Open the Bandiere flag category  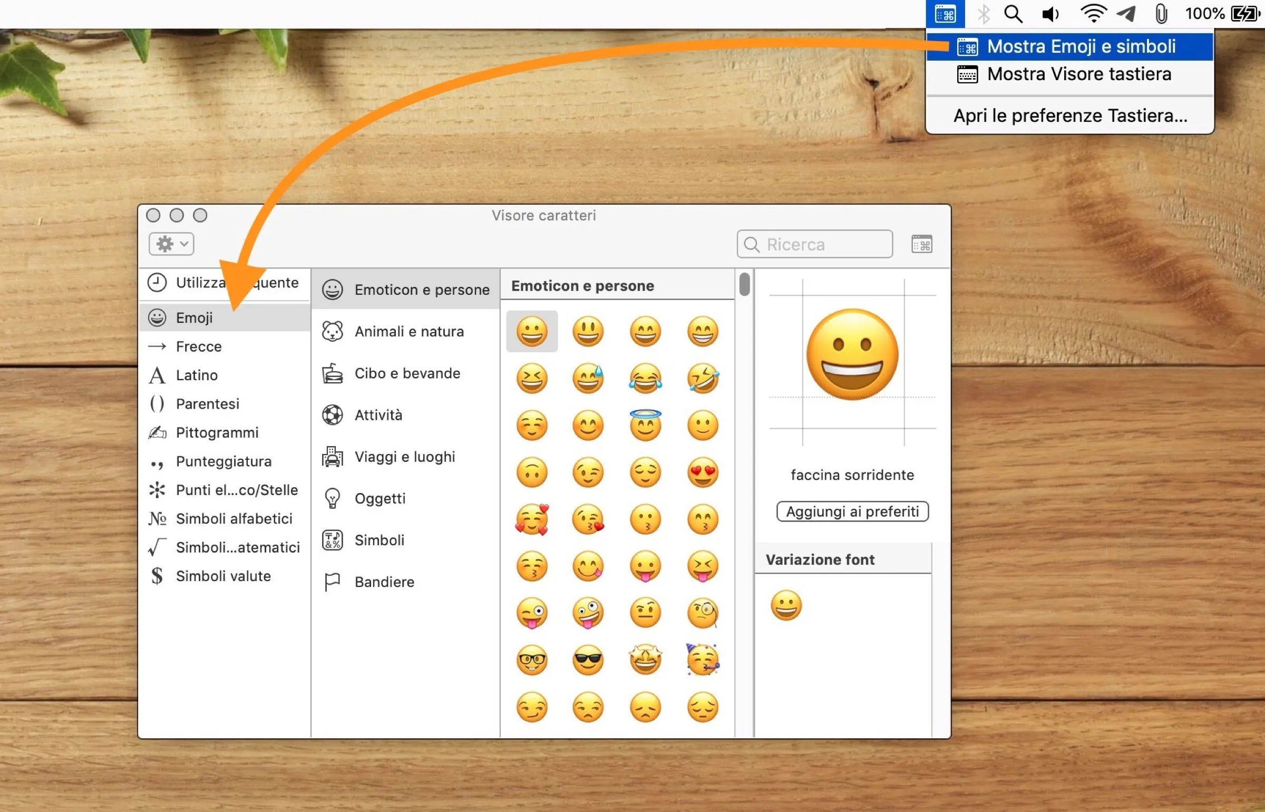pyautogui.click(x=331, y=582)
